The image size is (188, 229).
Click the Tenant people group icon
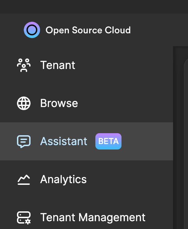(24, 65)
